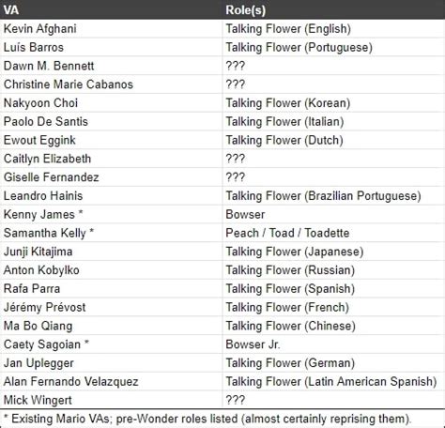Screen dimensions: 445x428
Task: Click the Paolo De Santis cell
Action: pyautogui.click(x=111, y=121)
